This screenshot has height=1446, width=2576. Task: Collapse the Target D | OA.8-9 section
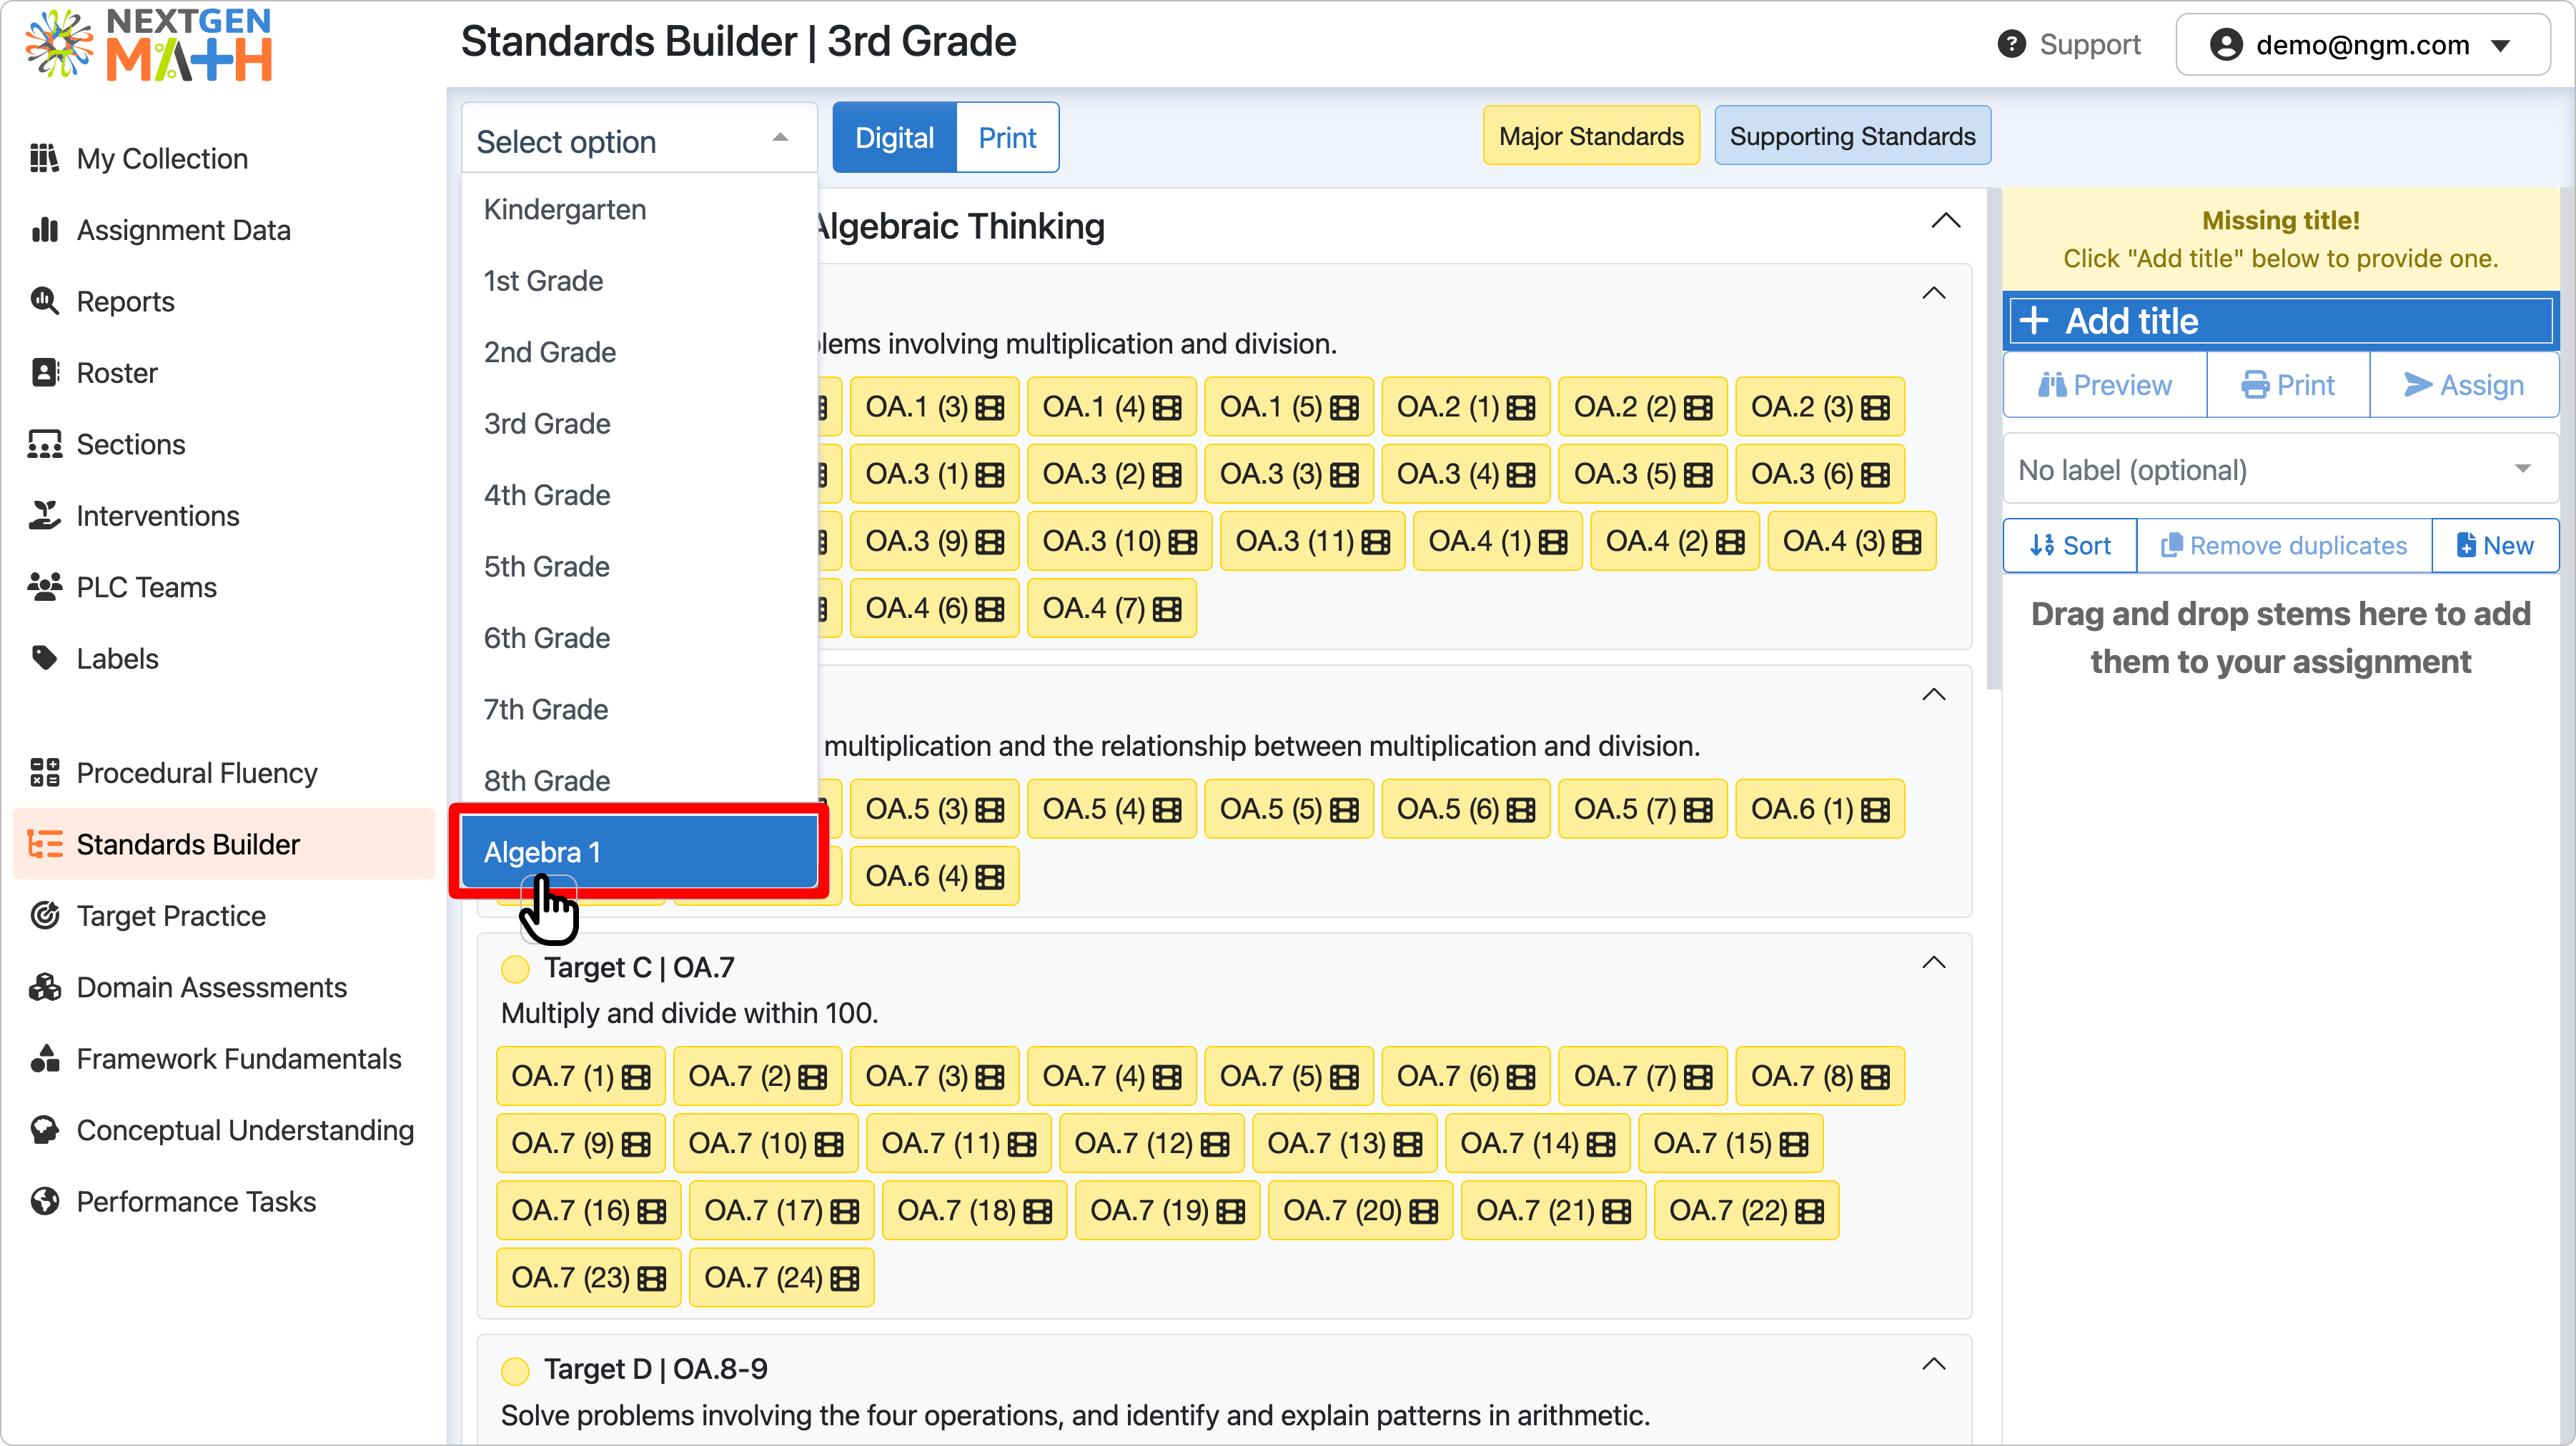pyautogui.click(x=1934, y=1364)
